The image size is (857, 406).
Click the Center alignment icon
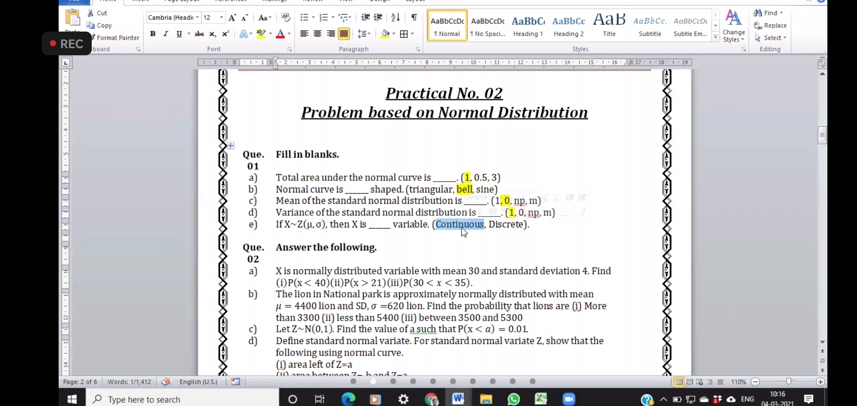tap(317, 34)
